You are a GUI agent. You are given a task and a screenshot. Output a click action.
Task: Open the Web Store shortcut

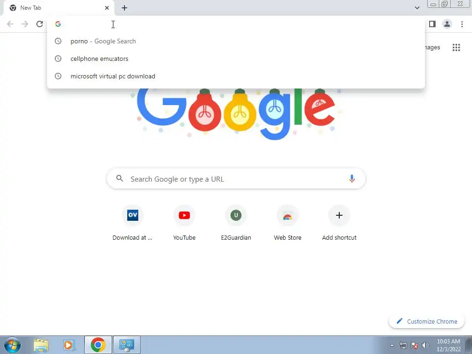click(288, 224)
